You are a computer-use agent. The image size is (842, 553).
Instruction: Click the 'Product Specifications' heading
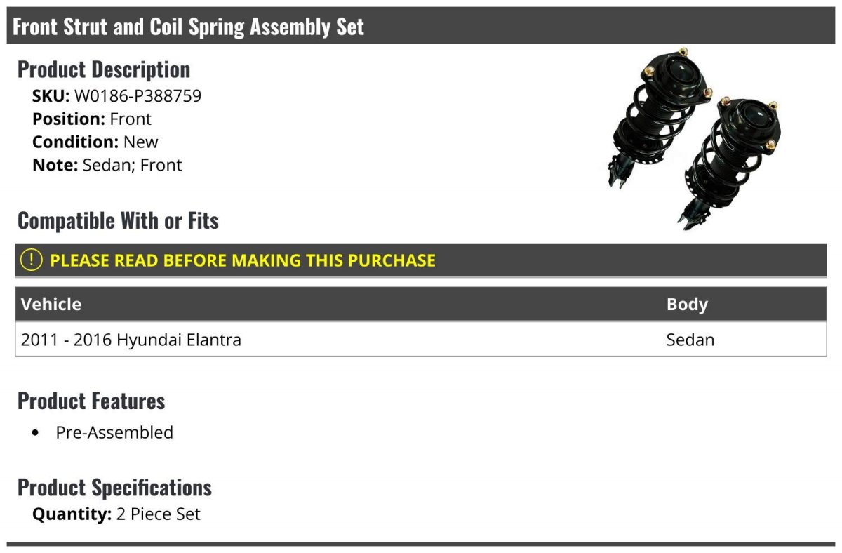114,487
